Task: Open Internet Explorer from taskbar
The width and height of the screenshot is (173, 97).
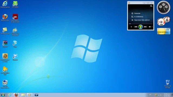Action: [10, 95]
